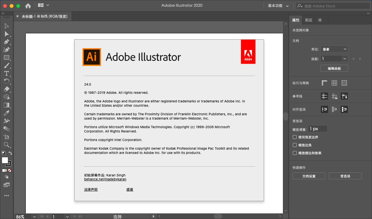Screen dimensions: 372x219
Task: Select the Zoom magnifier tool
Action: [x=6, y=145]
